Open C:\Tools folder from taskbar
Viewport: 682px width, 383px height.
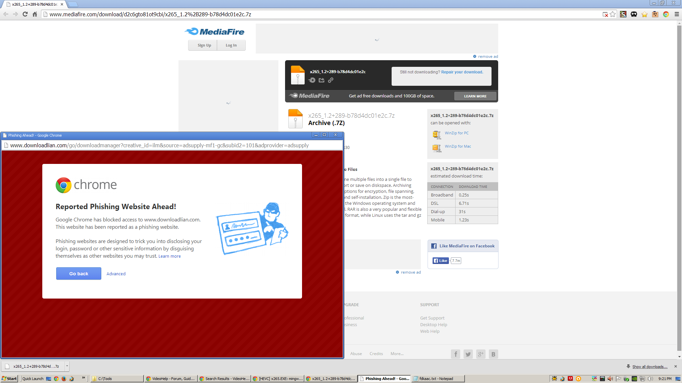pos(117,379)
